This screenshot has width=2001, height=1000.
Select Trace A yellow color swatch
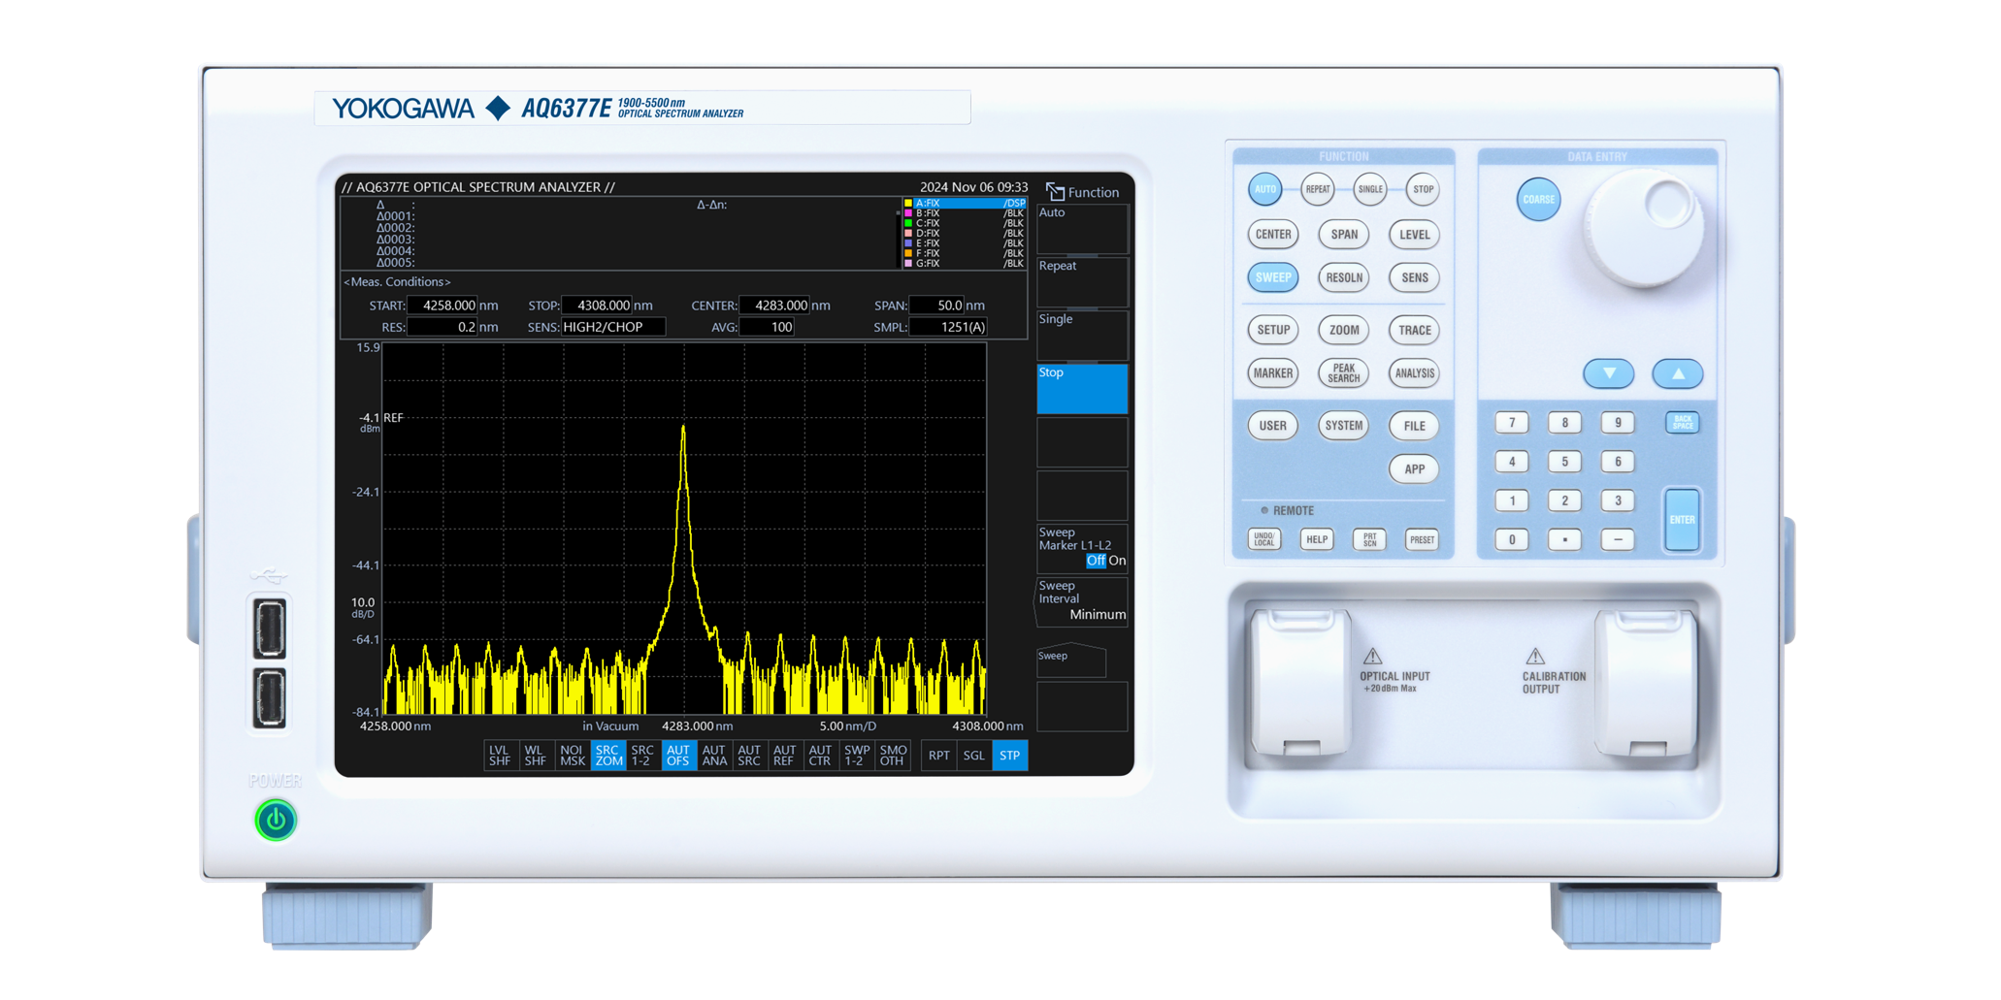908,204
